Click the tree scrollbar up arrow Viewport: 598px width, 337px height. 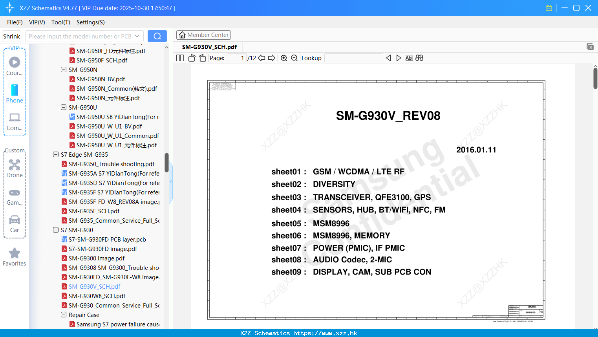(x=166, y=47)
